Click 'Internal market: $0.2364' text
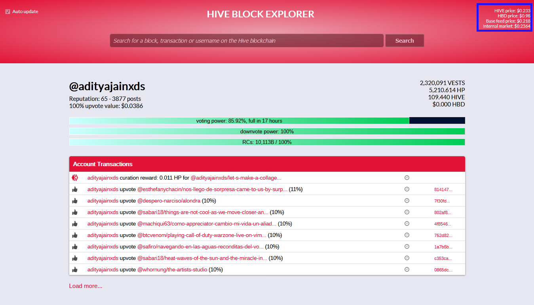The image size is (534, 305). 507,26
